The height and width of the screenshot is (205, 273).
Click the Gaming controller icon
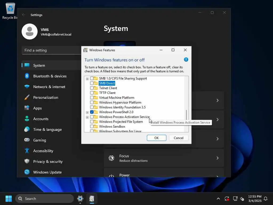27,140
